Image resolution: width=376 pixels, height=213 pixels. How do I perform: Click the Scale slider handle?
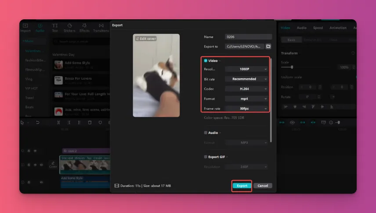(x=292, y=67)
